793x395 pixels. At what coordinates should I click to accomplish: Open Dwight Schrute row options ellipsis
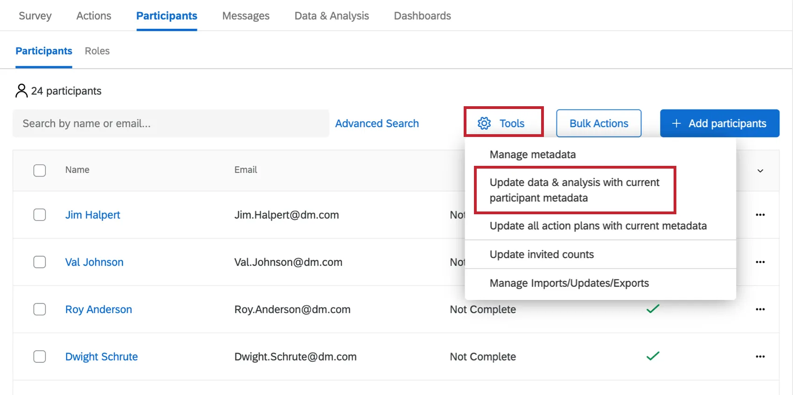click(x=760, y=356)
